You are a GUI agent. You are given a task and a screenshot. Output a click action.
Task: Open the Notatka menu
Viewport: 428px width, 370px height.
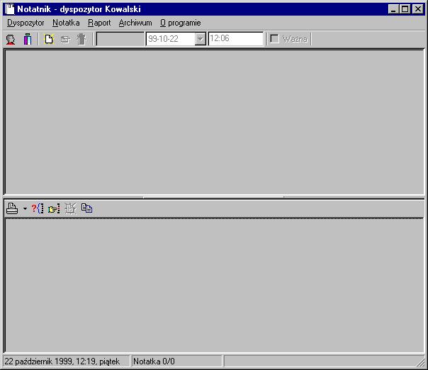[66, 23]
